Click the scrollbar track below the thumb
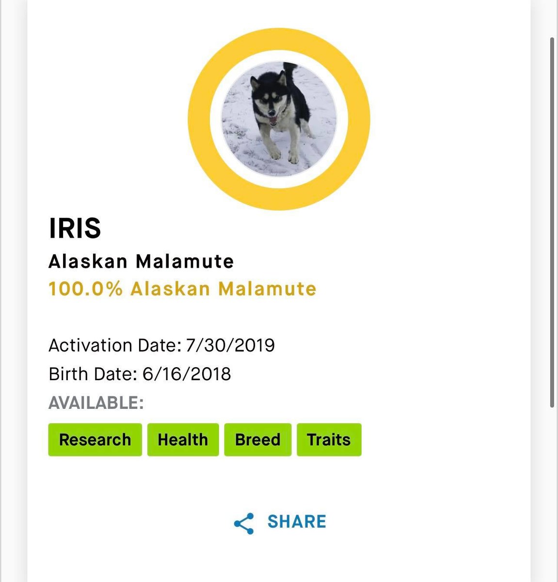This screenshot has width=558, height=582. click(552, 495)
